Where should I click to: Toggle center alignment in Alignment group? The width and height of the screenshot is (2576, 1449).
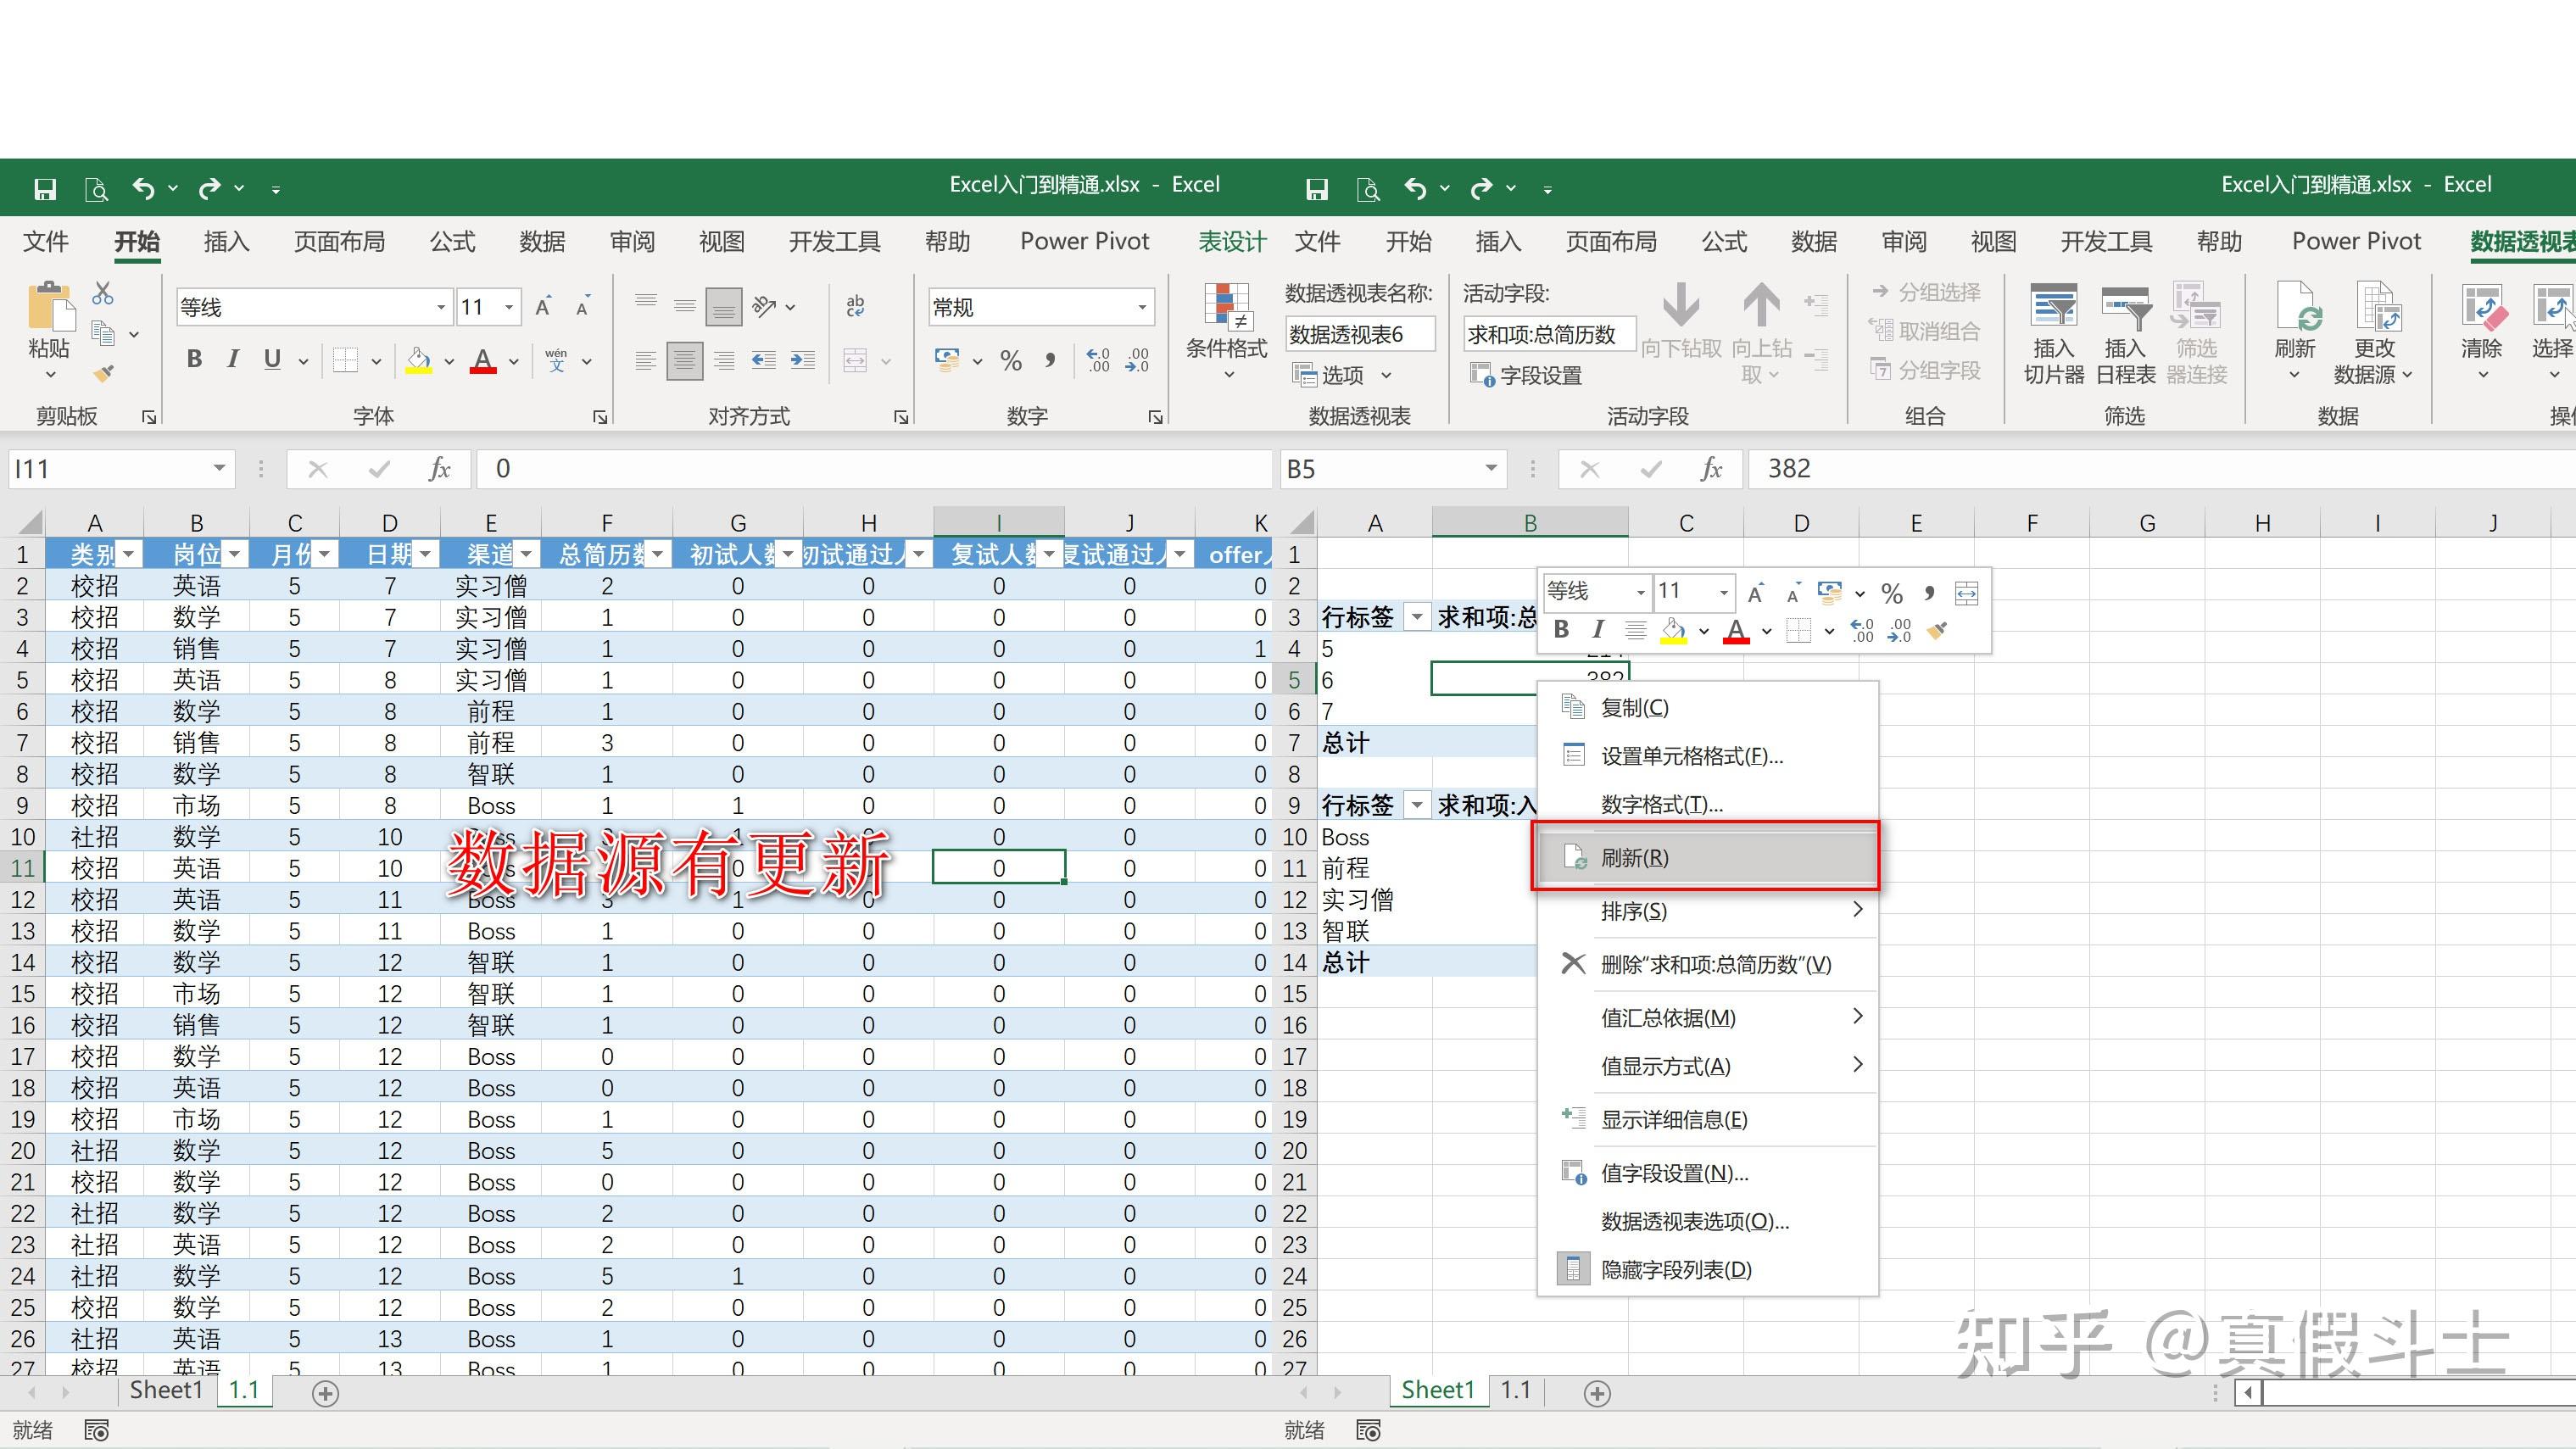[684, 361]
